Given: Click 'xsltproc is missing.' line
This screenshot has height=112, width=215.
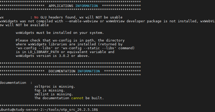Looking at the screenshot, I should [x=55, y=87].
